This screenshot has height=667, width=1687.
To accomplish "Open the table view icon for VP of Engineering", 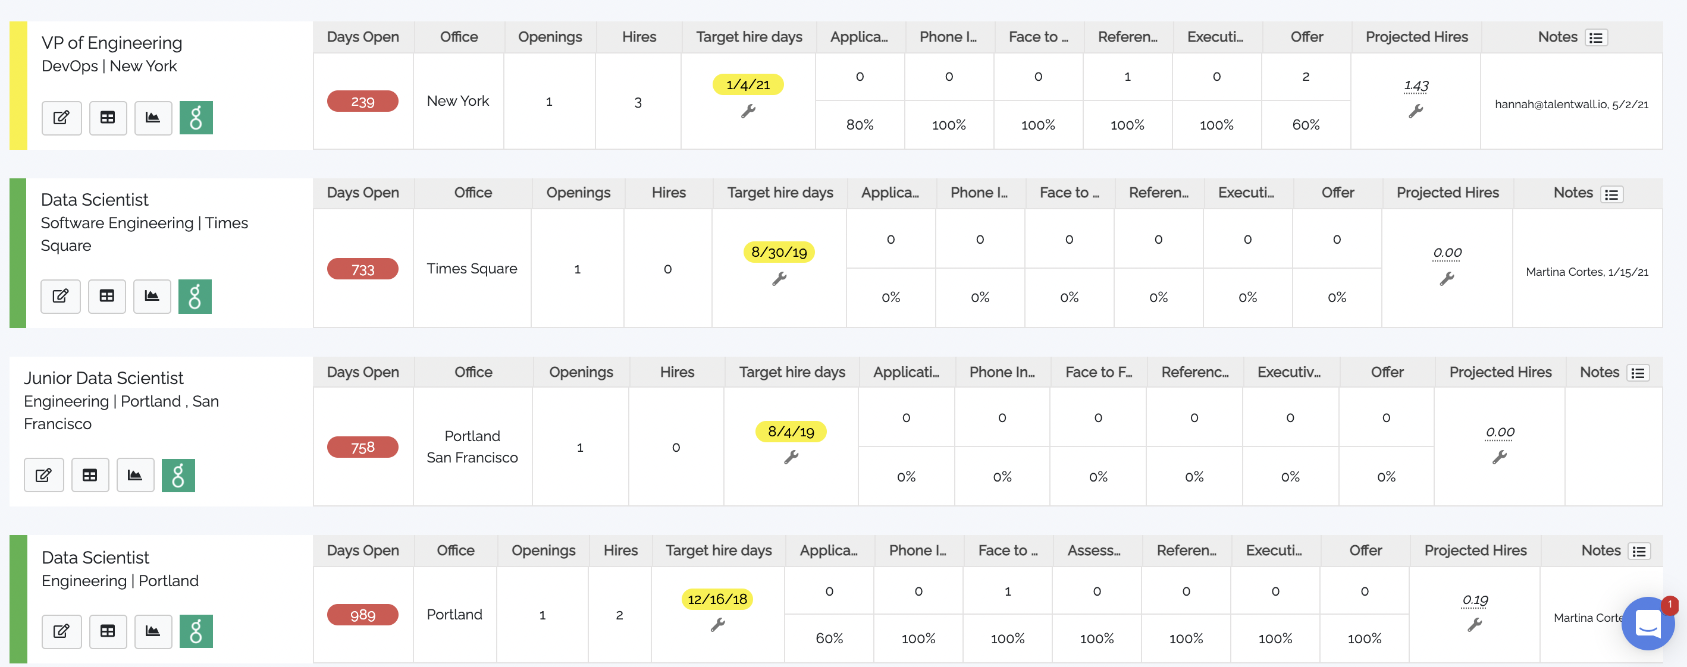I will pos(108,118).
